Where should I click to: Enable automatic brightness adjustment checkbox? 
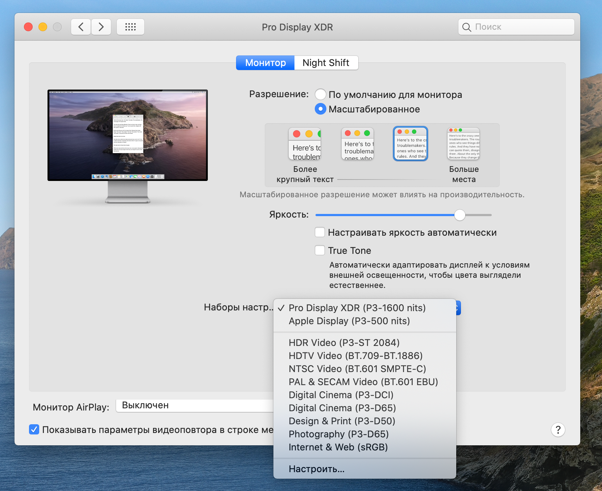coord(320,232)
